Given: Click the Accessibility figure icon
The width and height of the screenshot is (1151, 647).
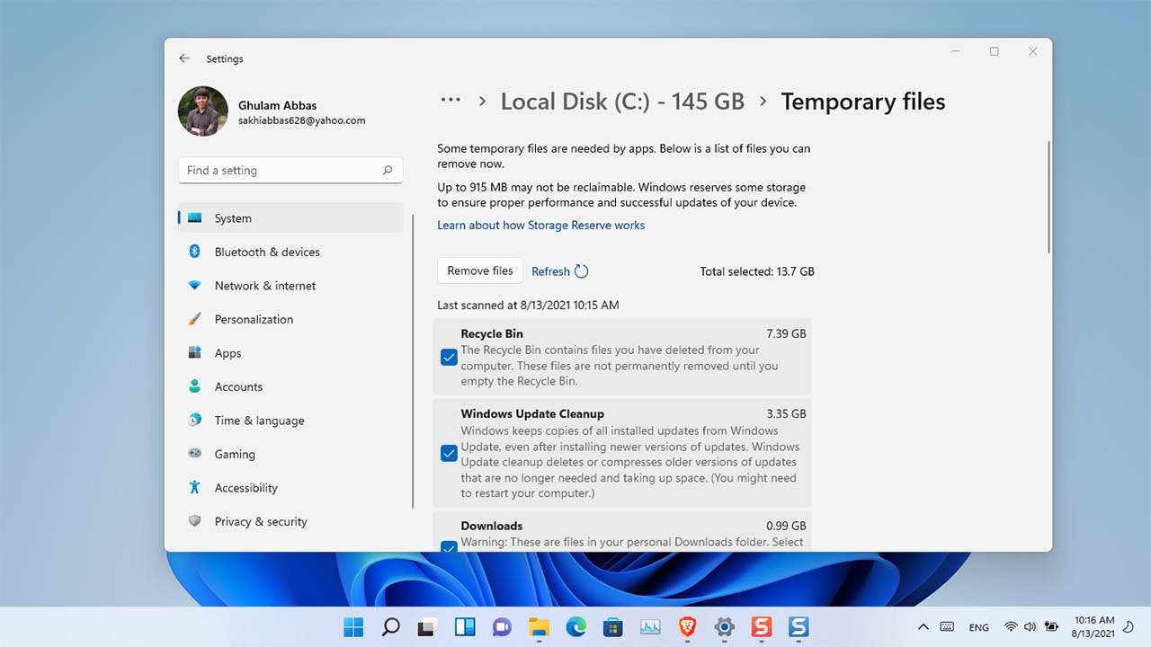Looking at the screenshot, I should pos(194,488).
